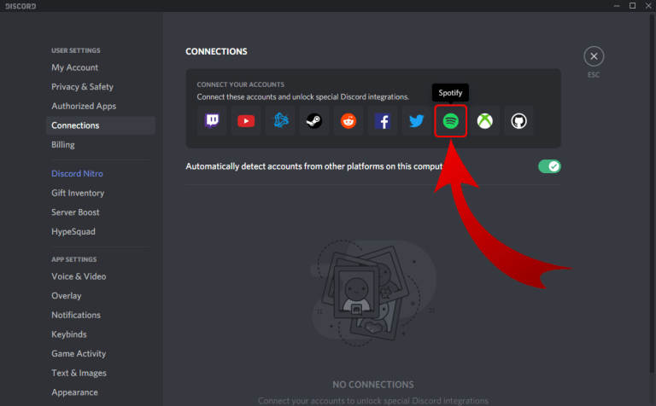Connect a Twitter account
The width and height of the screenshot is (656, 406).
click(x=416, y=121)
